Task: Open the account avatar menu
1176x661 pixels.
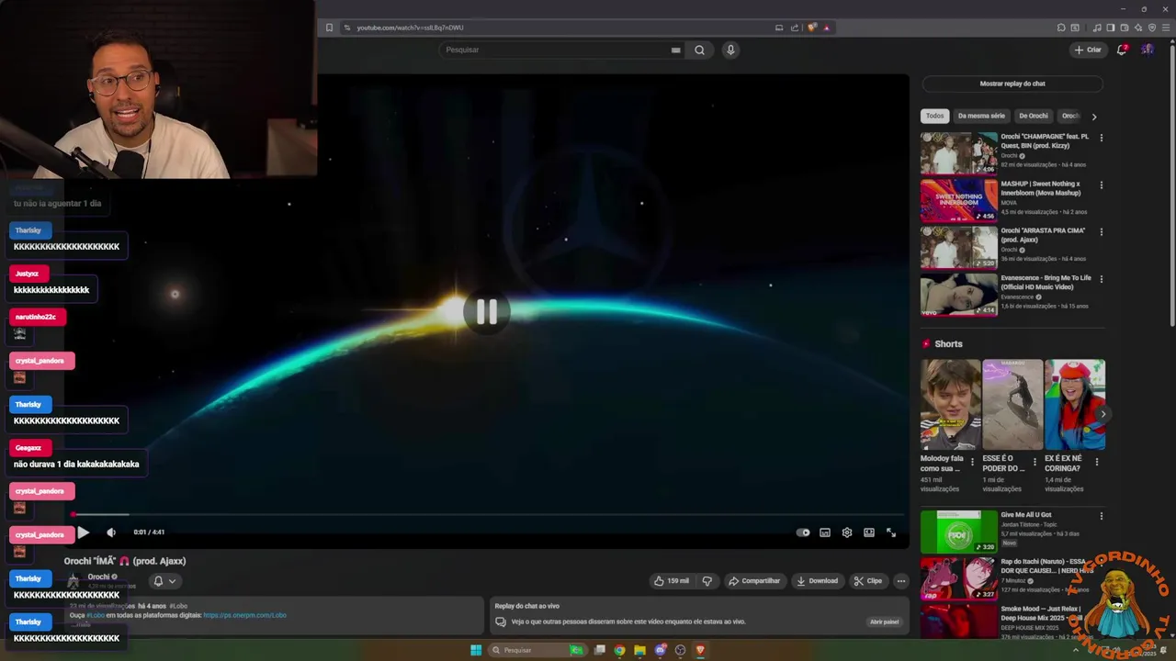Action: [x=1148, y=50]
